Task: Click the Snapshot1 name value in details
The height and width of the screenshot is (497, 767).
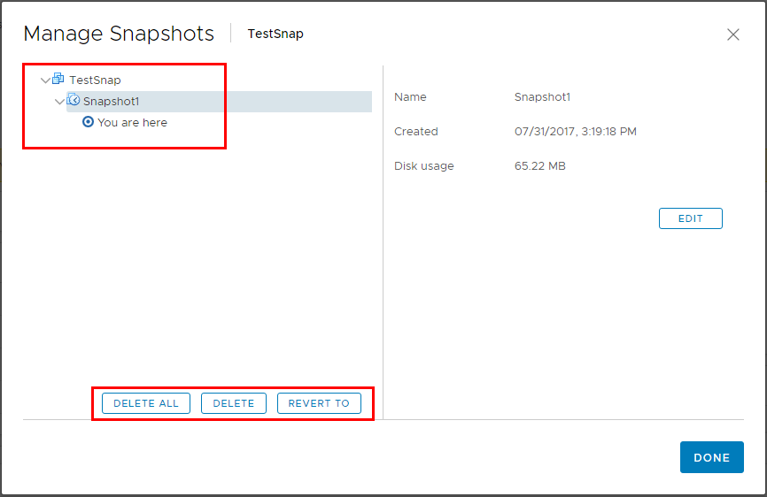Action: click(x=542, y=97)
